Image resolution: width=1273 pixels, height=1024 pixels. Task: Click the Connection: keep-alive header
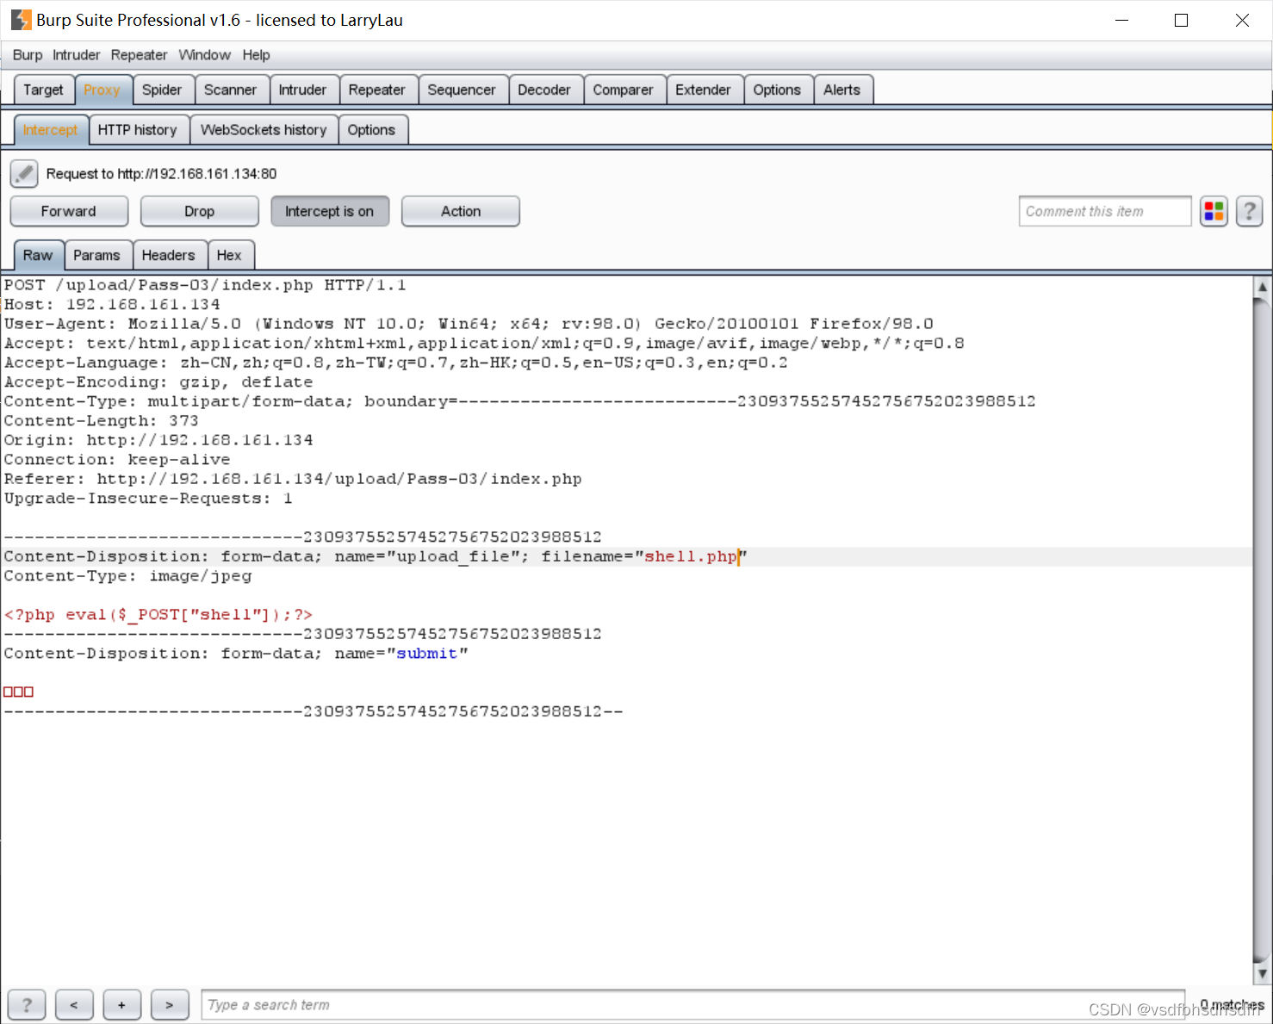117,460
